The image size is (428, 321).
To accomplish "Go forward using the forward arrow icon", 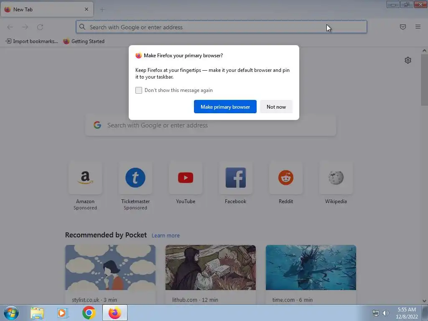I will pos(25,27).
